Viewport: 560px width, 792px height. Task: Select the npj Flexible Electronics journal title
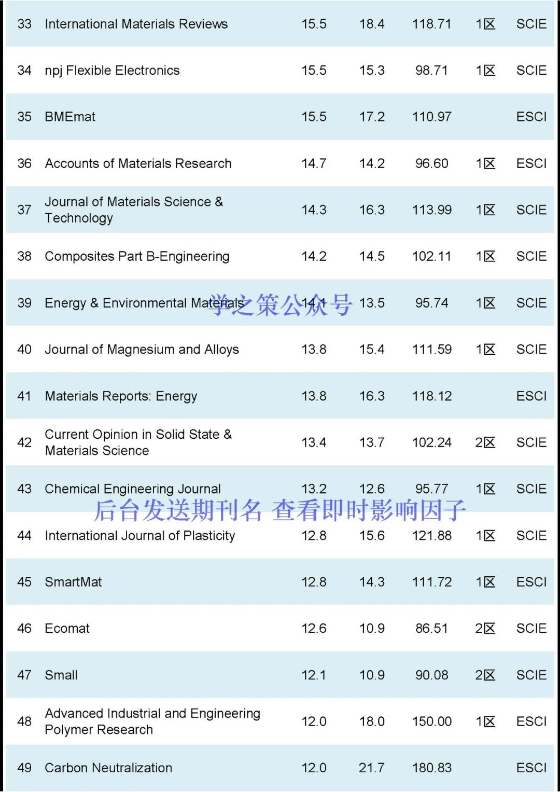(x=112, y=71)
